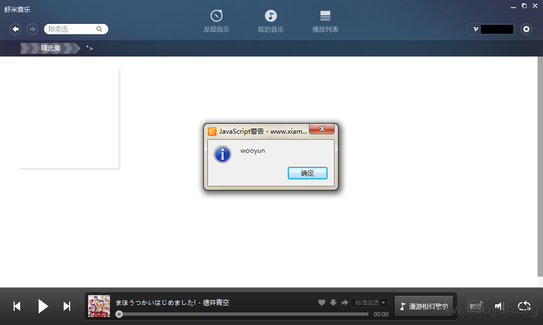Image resolution: width=543 pixels, height=325 pixels.
Task: Switch to 我的音乐 tab
Action: pos(271,21)
